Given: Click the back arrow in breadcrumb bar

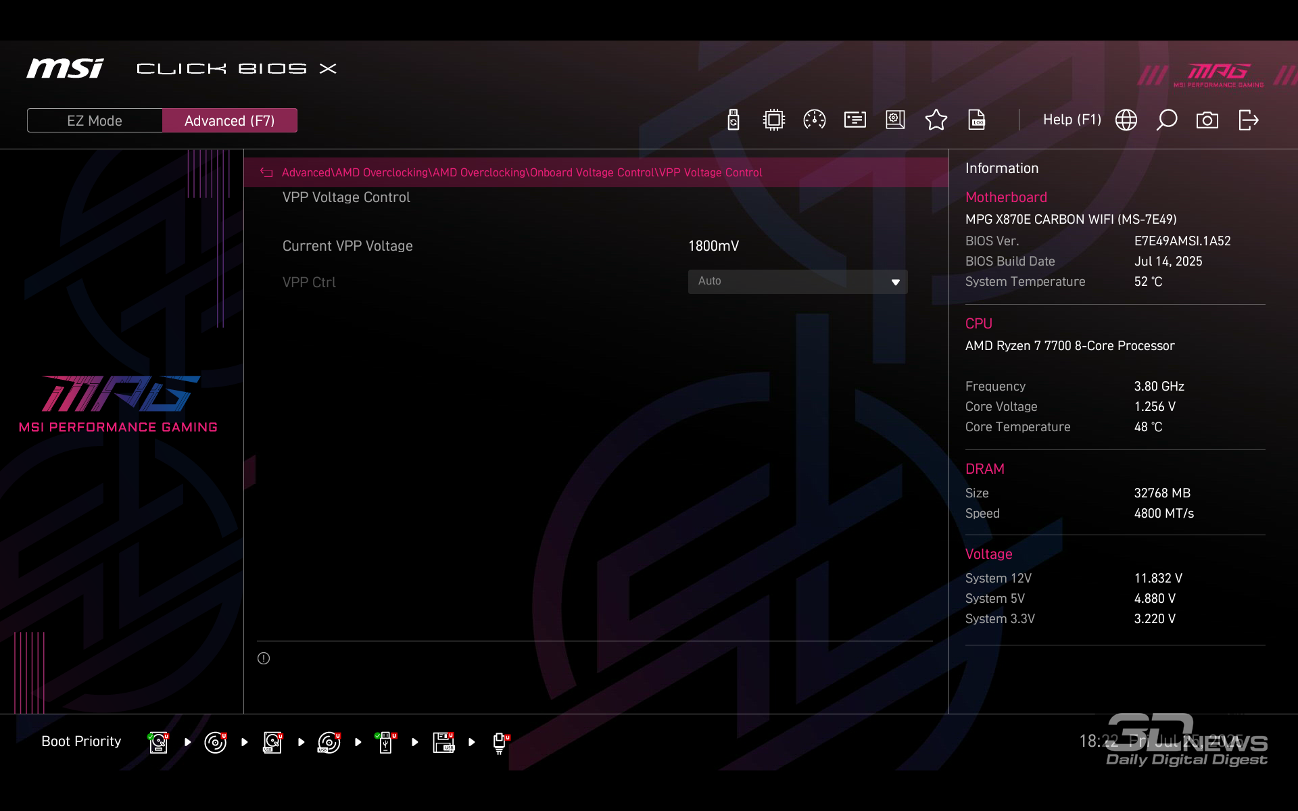Looking at the screenshot, I should pos(266,173).
